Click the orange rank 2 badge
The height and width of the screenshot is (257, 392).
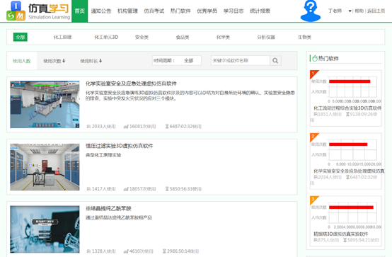point(313,137)
